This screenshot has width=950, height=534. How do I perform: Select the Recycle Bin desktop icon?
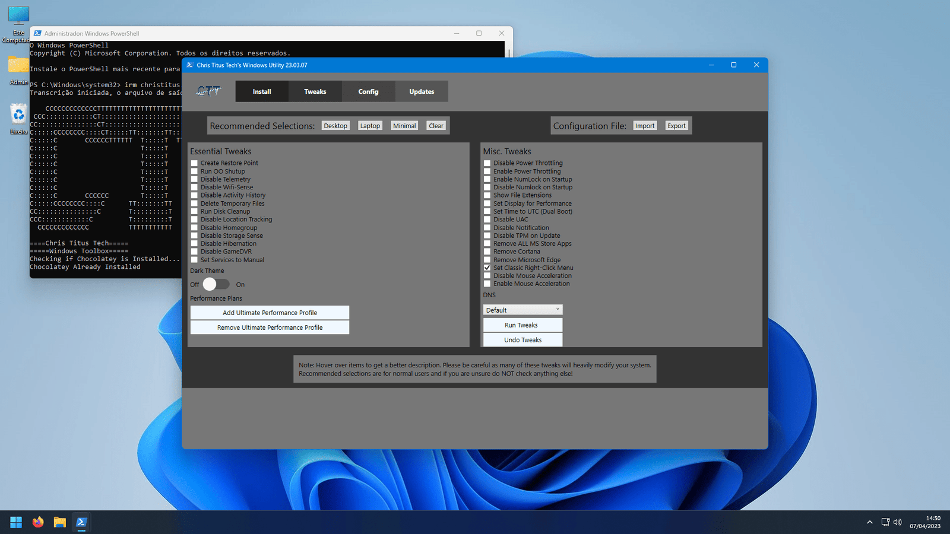[18, 119]
